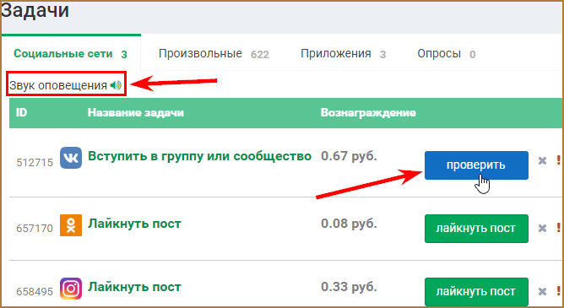Click лайкнуть пост button for 0.08 руб. task
This screenshot has height=308, width=564.
(x=476, y=228)
